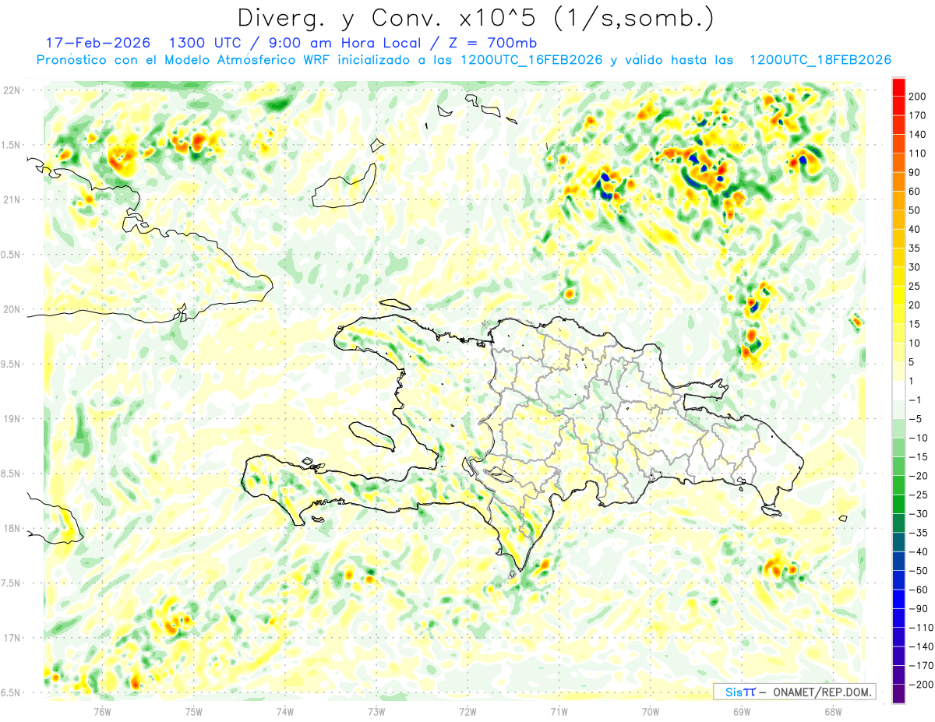Click the title 'Diverg. y Conv. x10^5 (1/s,somb.)'
This screenshot has height=722, width=935.
(475, 18)
